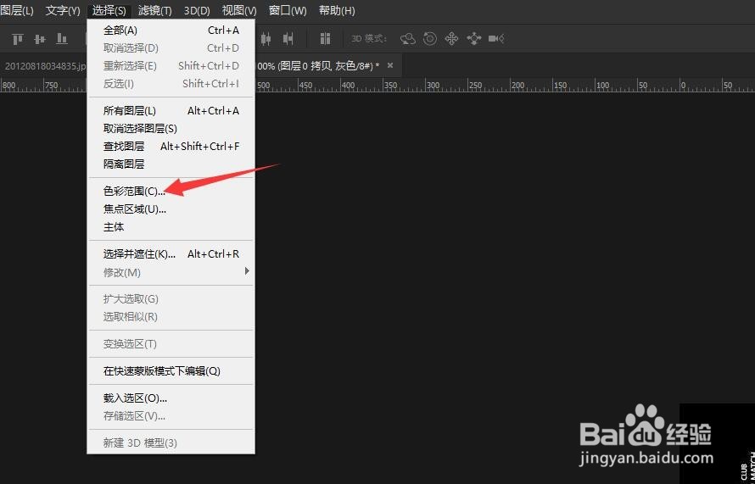Click the 选择(S) menu title
This screenshot has height=484, width=755.
(109, 10)
